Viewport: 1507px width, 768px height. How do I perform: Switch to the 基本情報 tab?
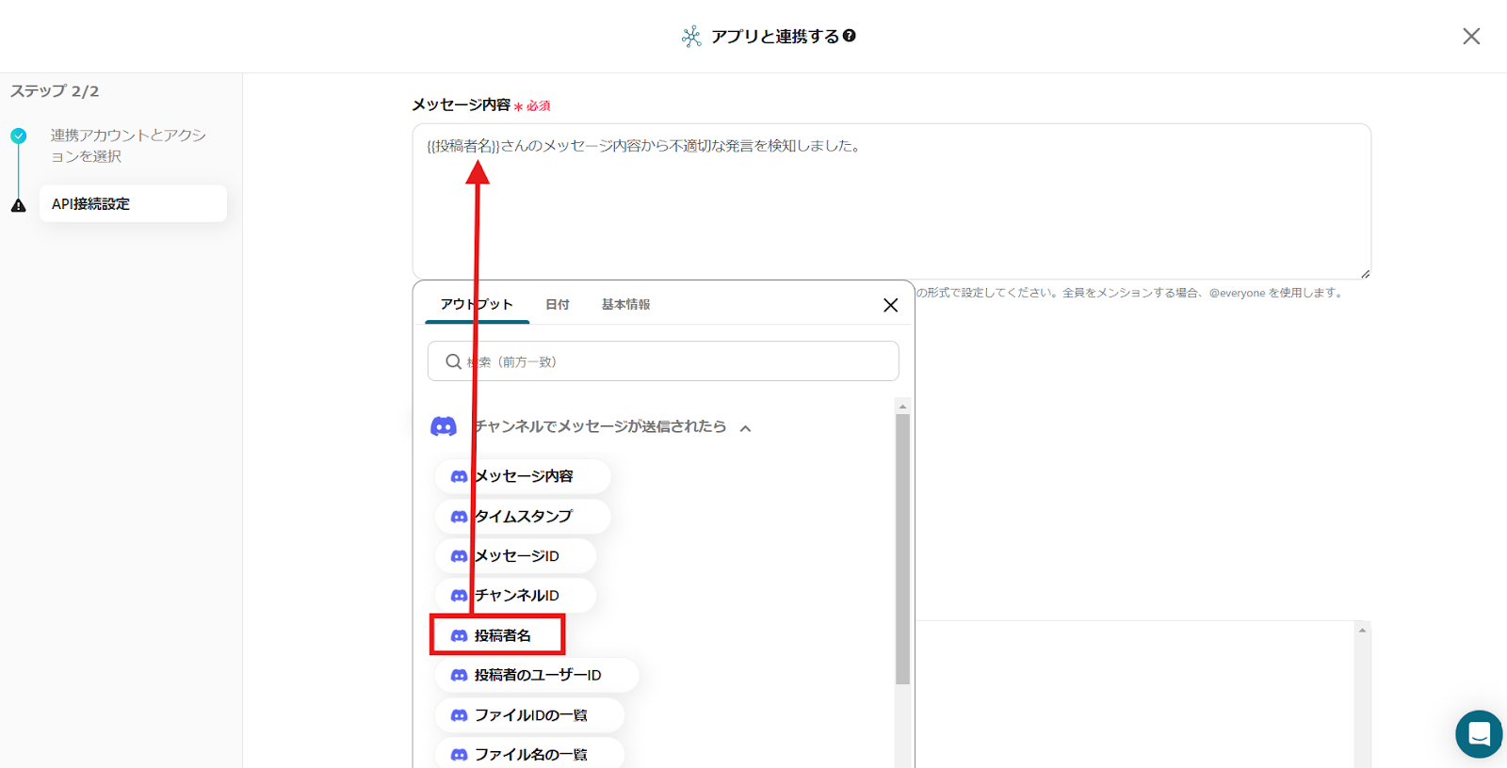click(625, 304)
